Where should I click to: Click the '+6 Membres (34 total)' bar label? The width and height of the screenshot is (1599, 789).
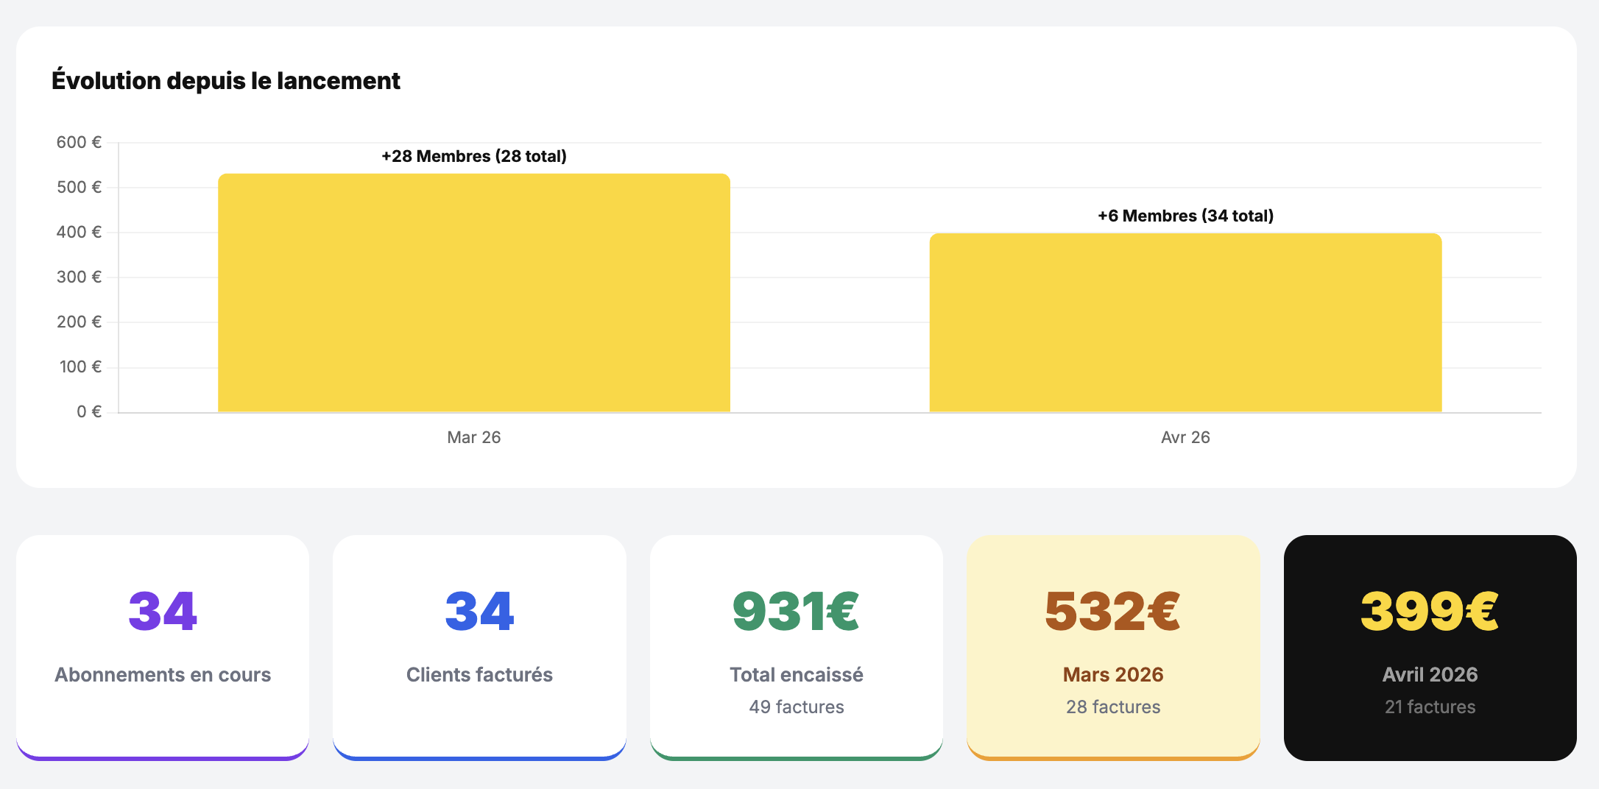click(x=1185, y=216)
